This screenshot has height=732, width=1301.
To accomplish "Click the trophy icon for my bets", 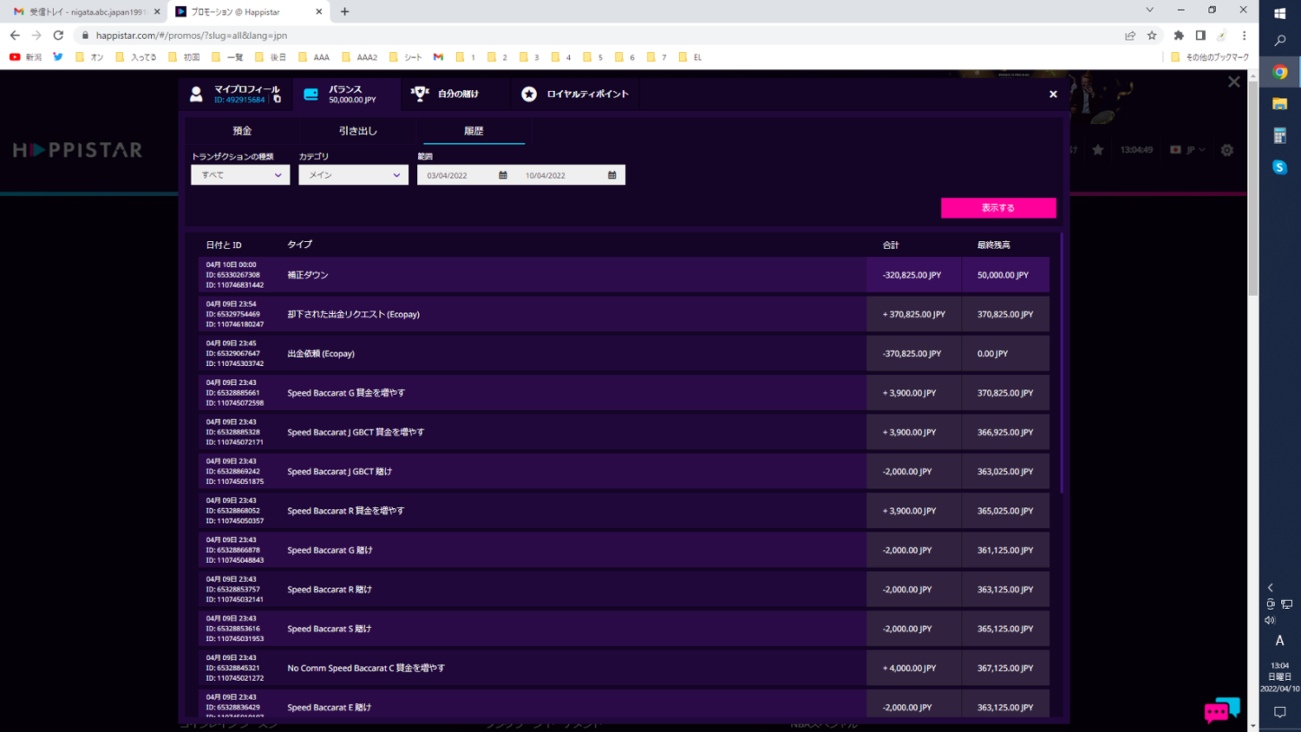I will coord(420,94).
